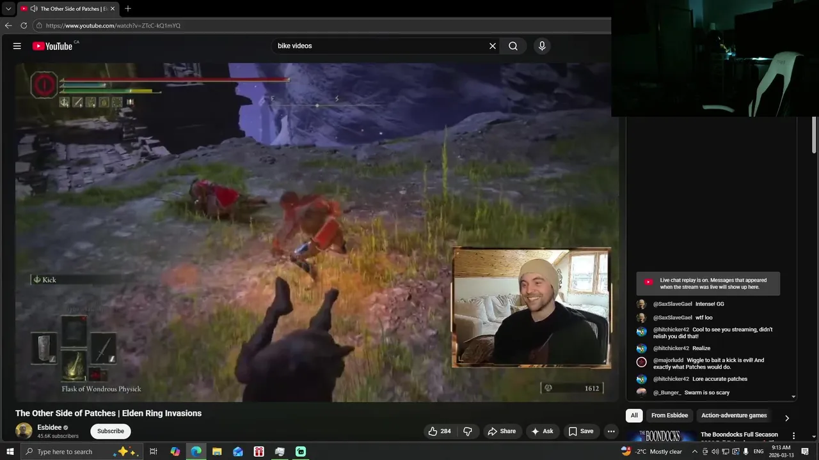
Task: Share the Elden Ring video
Action: click(502, 431)
